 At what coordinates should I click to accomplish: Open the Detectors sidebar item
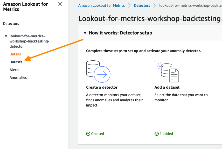point(11,24)
